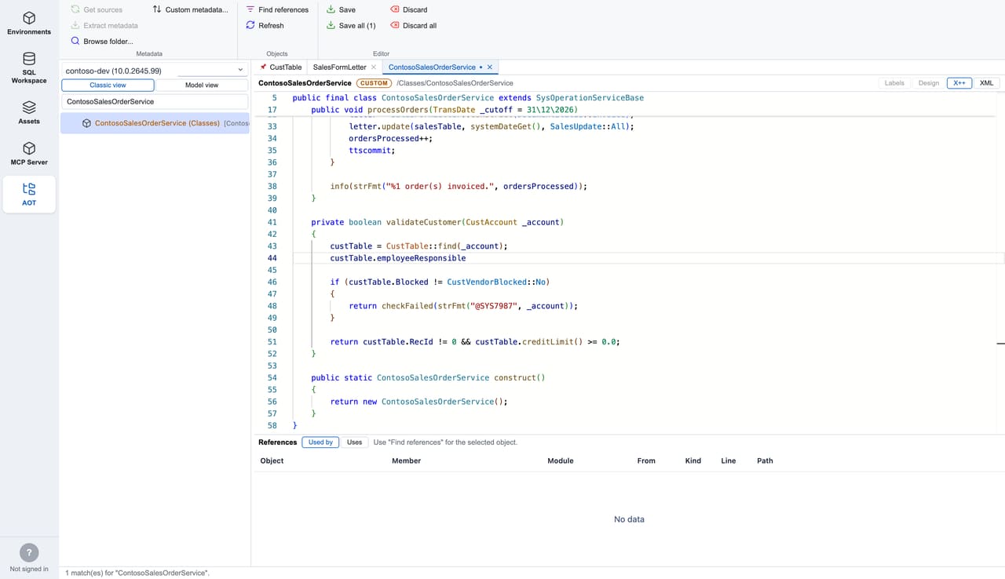Click the Line column header

pos(729,461)
